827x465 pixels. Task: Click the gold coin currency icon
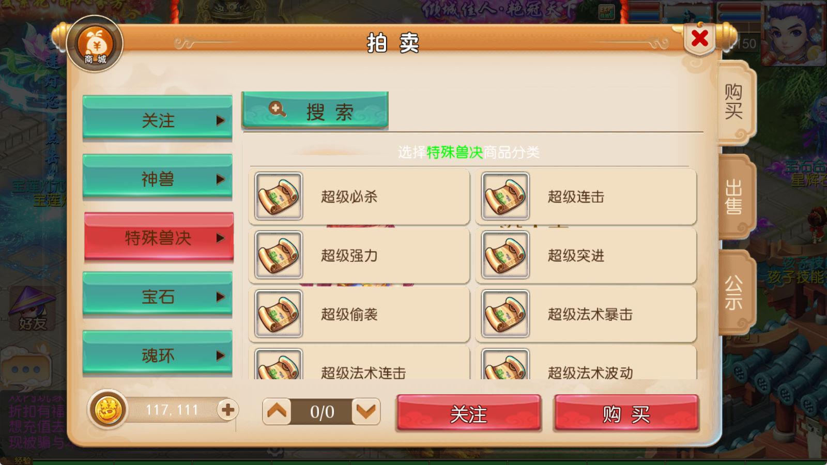click(108, 410)
